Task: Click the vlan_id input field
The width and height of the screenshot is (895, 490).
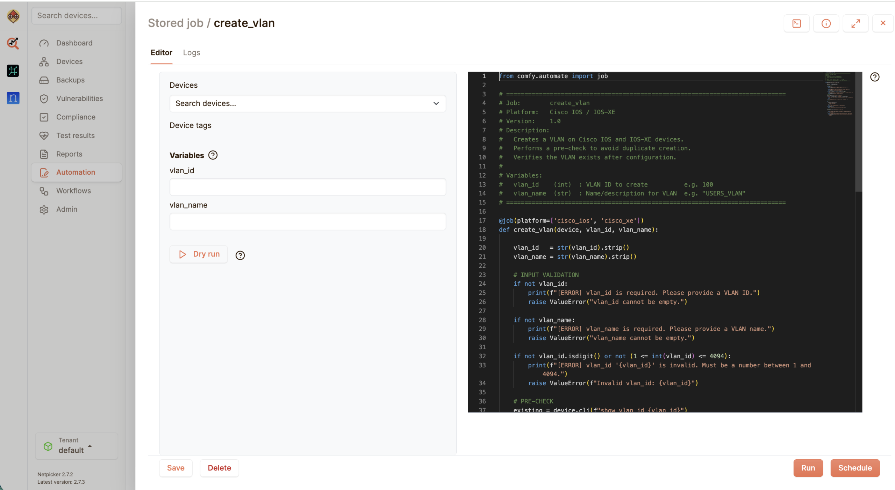Action: 308,187
